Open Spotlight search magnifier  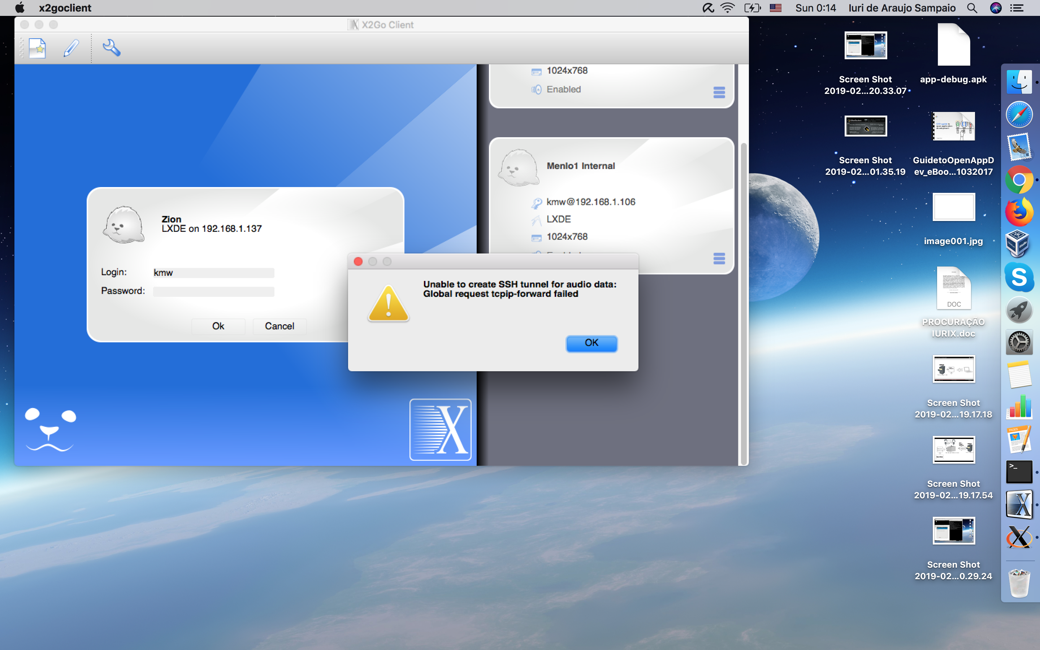[x=972, y=8]
